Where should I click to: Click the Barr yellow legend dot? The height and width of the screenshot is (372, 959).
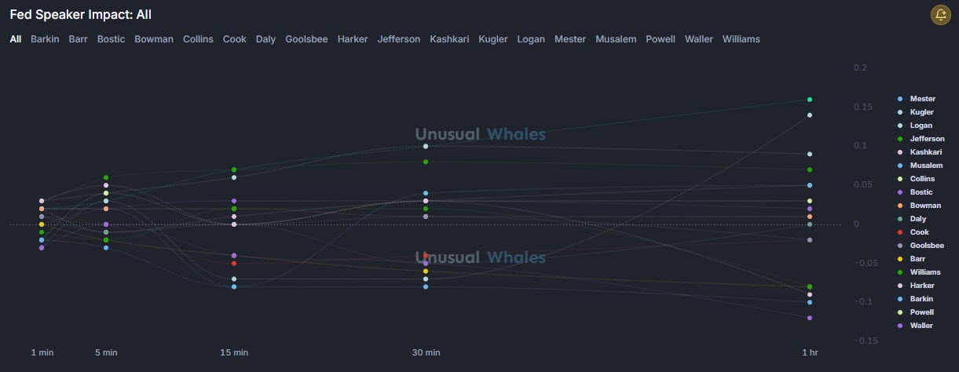click(x=900, y=259)
